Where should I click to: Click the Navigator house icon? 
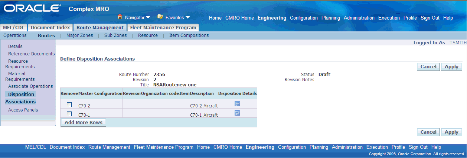[120, 17]
